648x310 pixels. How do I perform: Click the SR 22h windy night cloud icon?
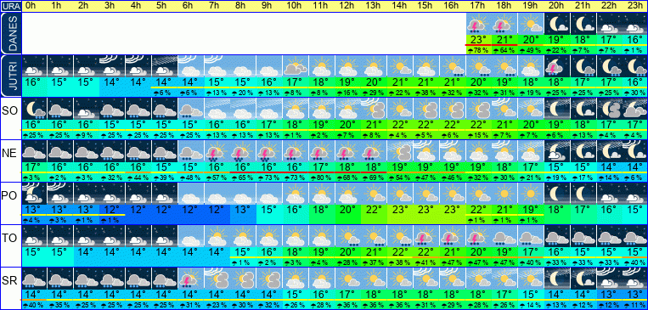(609, 279)
